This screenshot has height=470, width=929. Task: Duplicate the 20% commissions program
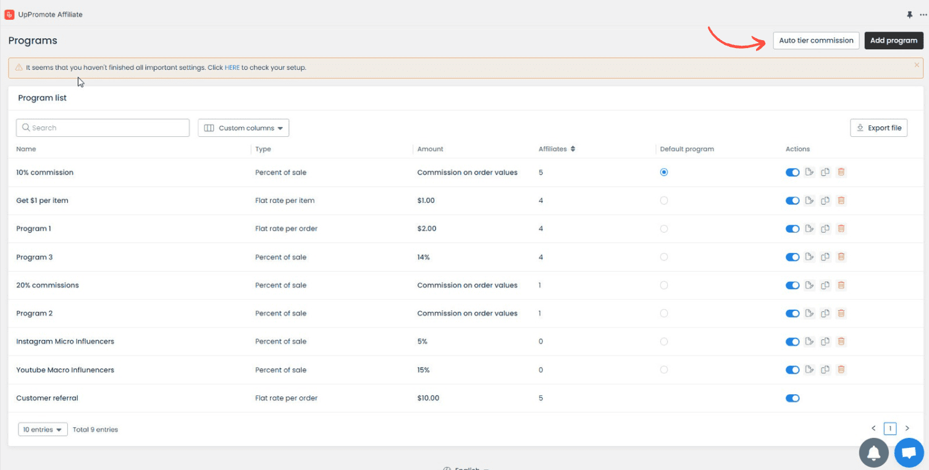(x=825, y=285)
